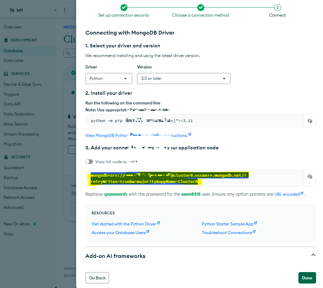Open Stream Processing page
This screenshot has width=323, height=288.
pos(21,134)
